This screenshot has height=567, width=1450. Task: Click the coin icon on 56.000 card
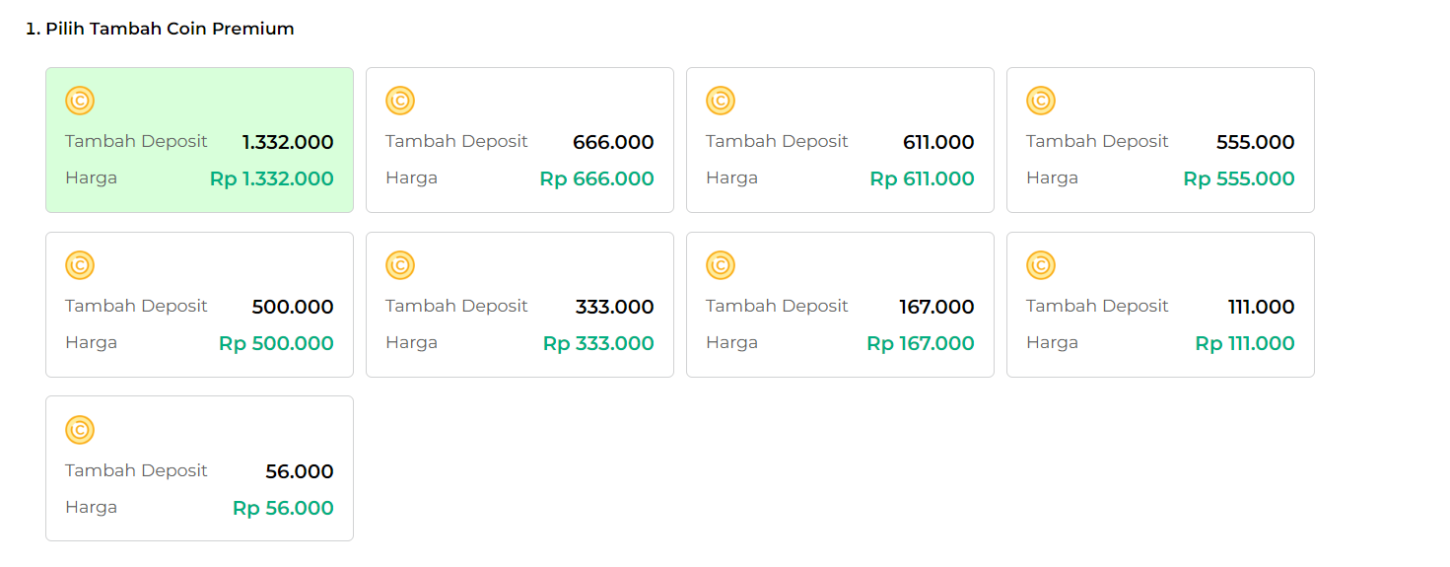click(x=80, y=430)
